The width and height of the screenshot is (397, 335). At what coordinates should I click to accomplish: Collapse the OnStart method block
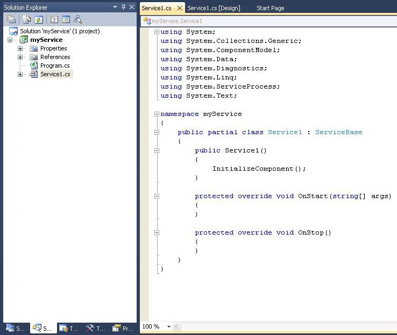click(157, 196)
